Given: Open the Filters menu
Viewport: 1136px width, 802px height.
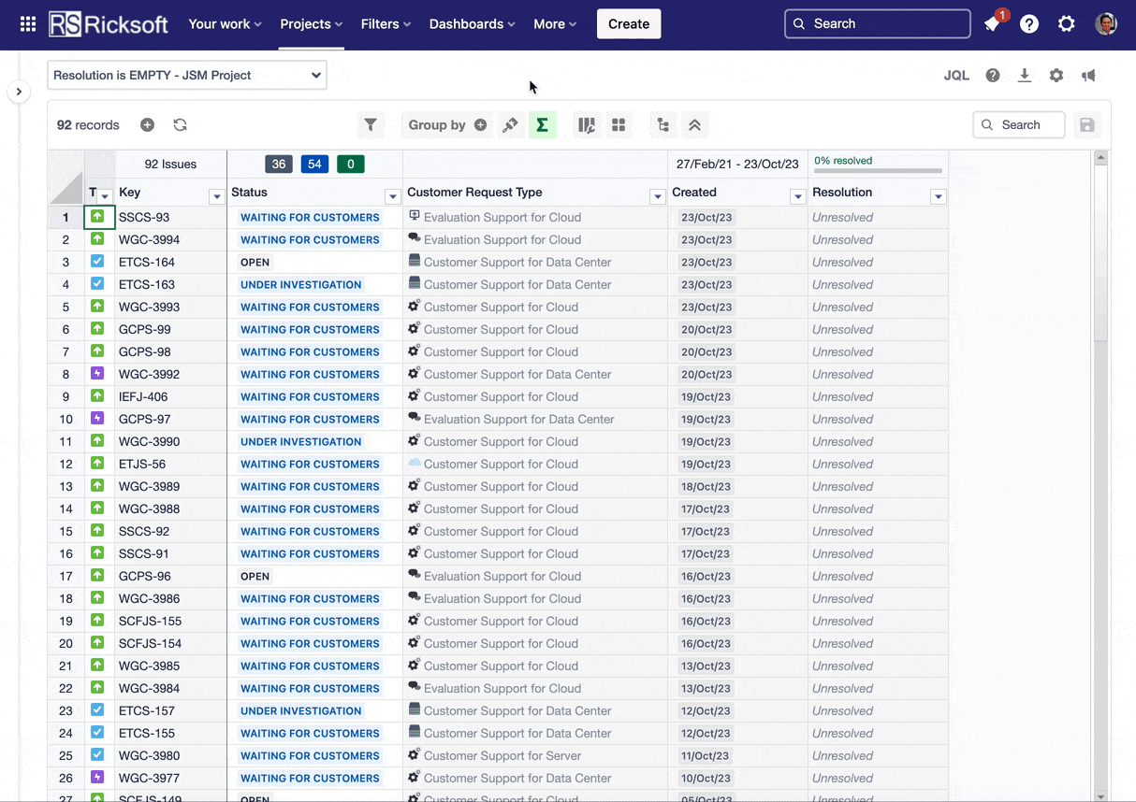Looking at the screenshot, I should click(386, 24).
